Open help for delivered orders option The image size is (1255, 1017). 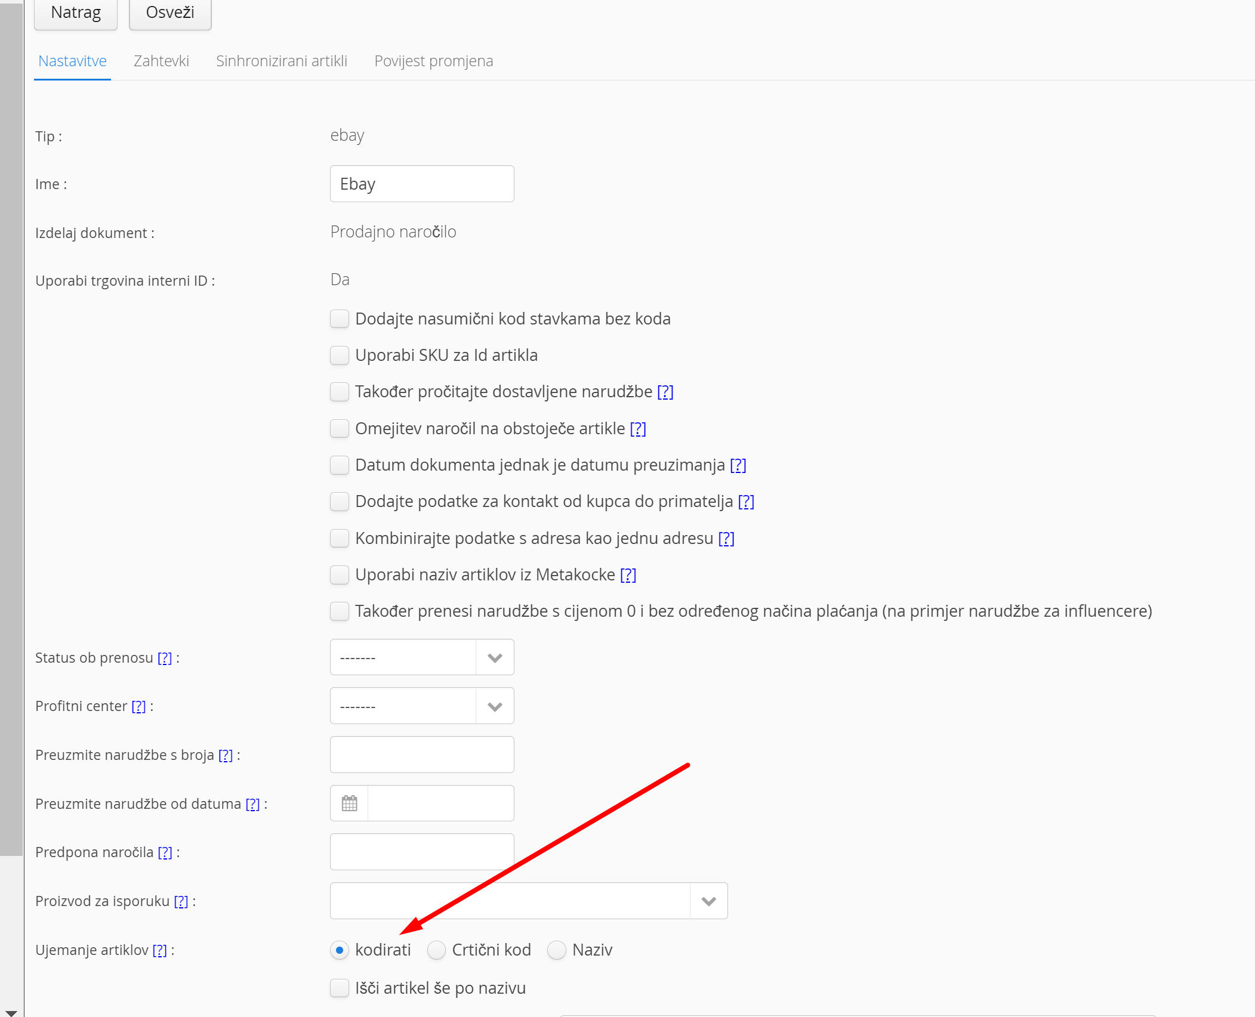tap(665, 392)
